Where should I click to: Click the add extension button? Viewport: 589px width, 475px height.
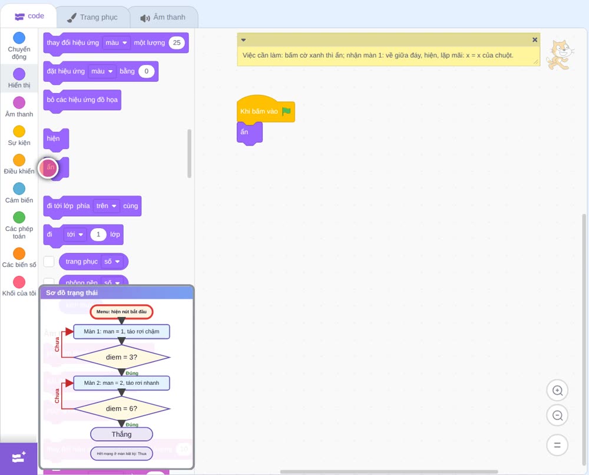click(x=19, y=458)
